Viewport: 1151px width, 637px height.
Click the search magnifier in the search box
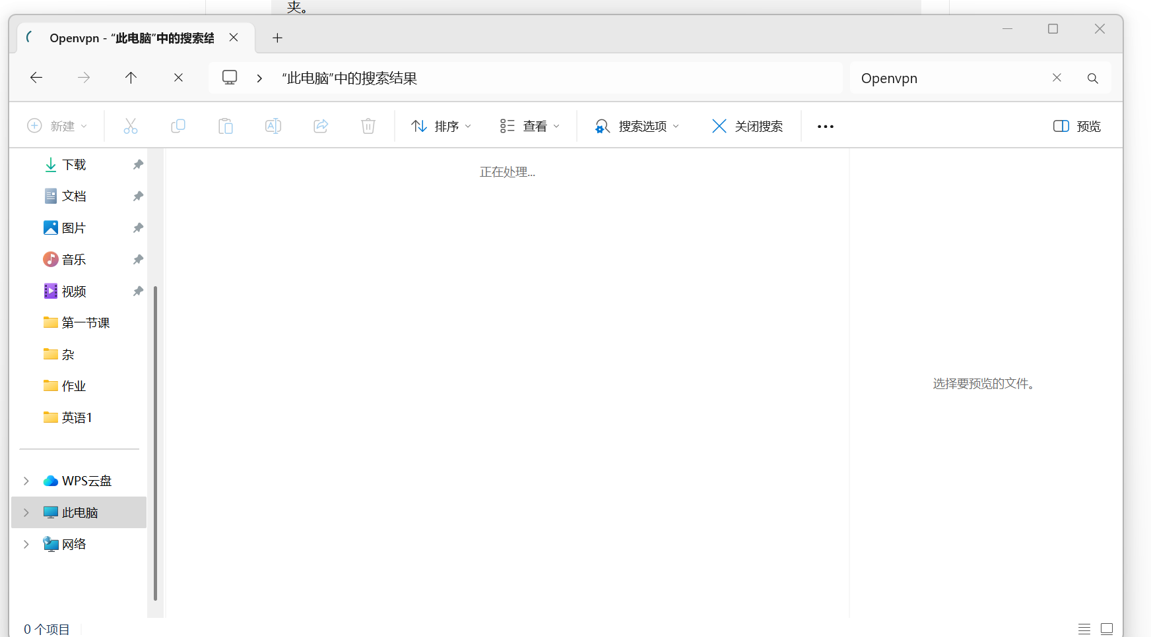tap(1092, 78)
